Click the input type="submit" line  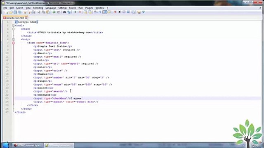[66, 102]
